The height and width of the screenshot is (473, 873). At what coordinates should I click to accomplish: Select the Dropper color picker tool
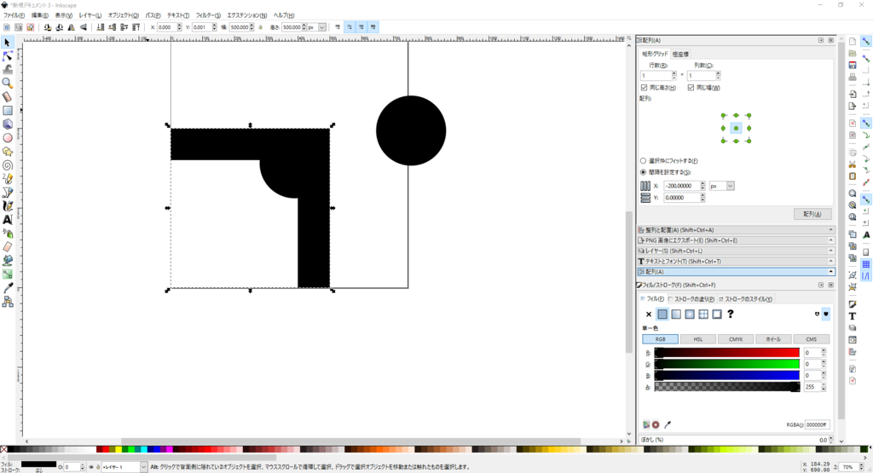click(x=7, y=288)
